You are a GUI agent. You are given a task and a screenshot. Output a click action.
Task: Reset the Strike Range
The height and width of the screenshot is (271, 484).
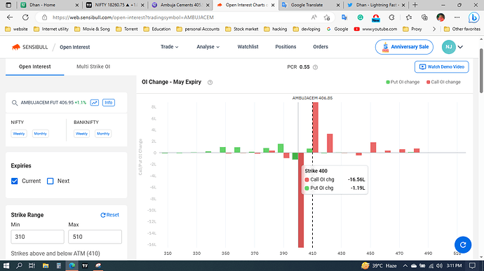tap(109, 215)
